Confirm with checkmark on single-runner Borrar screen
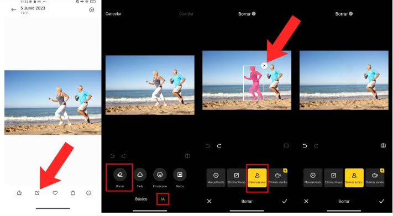The width and height of the screenshot is (393, 216). coord(381,201)
